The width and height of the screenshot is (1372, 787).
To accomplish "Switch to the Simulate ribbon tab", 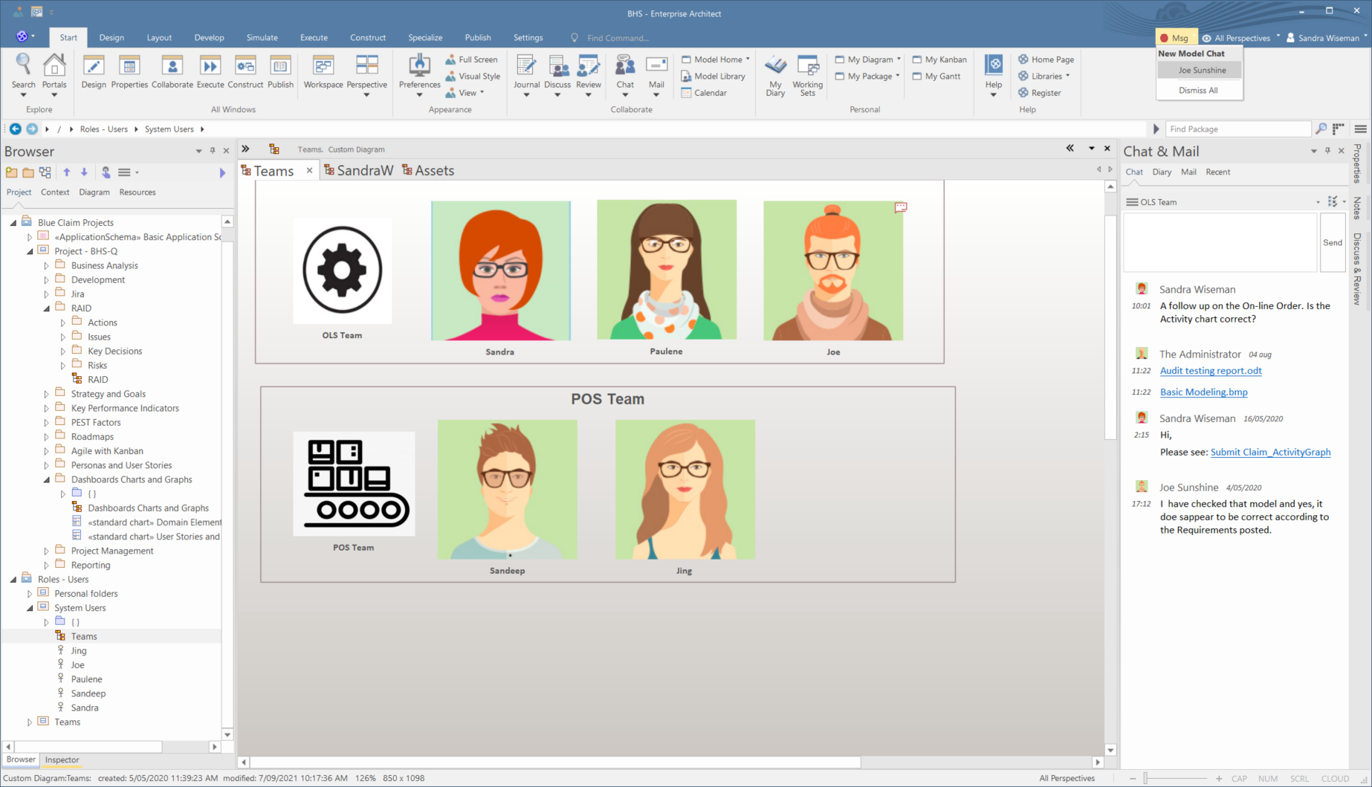I will pos(262,38).
